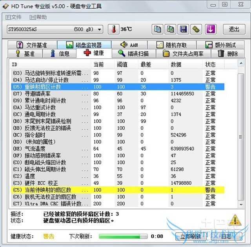Switch to the 额外测试 tab
Screen dimensions: 251x247
220,45
